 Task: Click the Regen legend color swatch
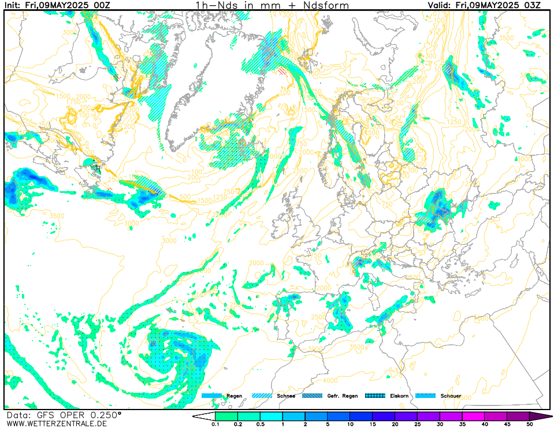click(211, 396)
